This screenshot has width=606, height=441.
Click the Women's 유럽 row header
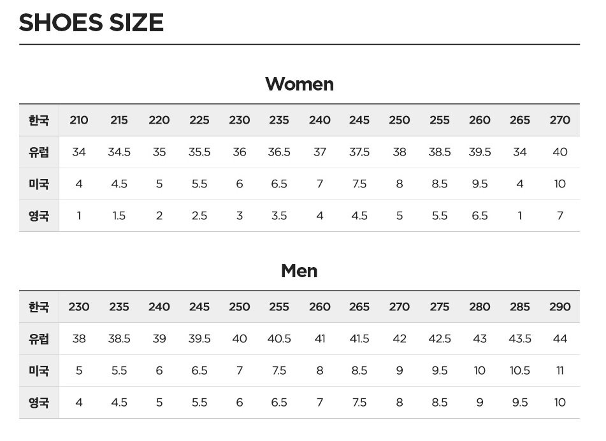pos(39,152)
